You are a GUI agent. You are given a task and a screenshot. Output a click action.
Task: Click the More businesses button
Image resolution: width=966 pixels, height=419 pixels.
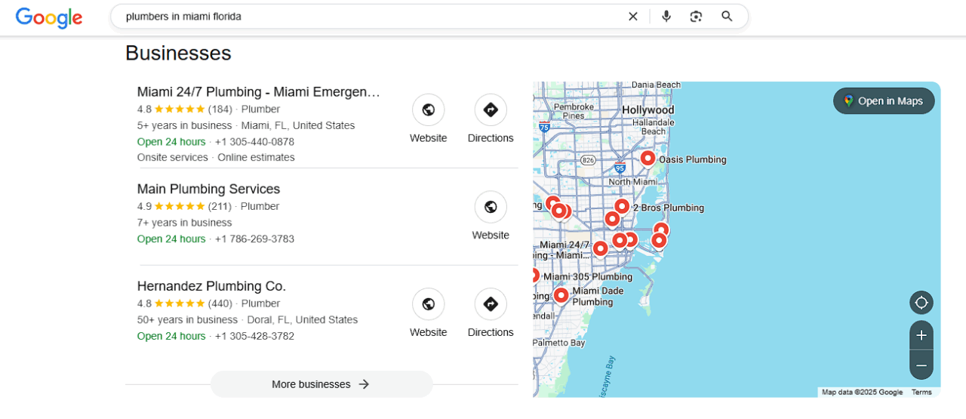(x=321, y=384)
